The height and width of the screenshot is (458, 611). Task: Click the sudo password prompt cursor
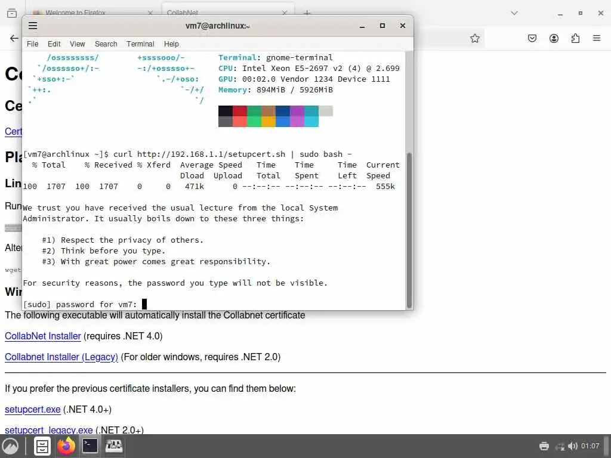144,304
